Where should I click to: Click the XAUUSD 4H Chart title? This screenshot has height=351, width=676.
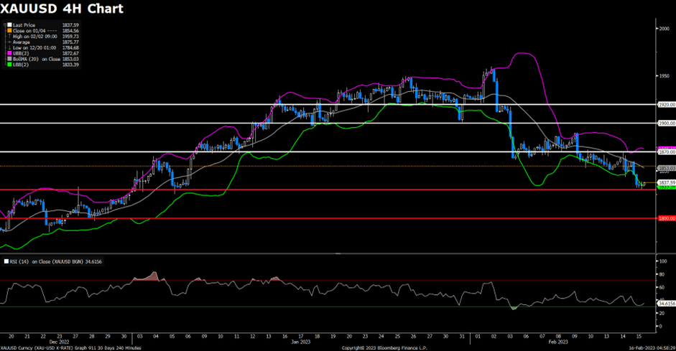coord(62,9)
